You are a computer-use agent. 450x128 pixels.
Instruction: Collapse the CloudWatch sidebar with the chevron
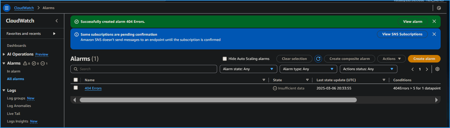click(57, 21)
